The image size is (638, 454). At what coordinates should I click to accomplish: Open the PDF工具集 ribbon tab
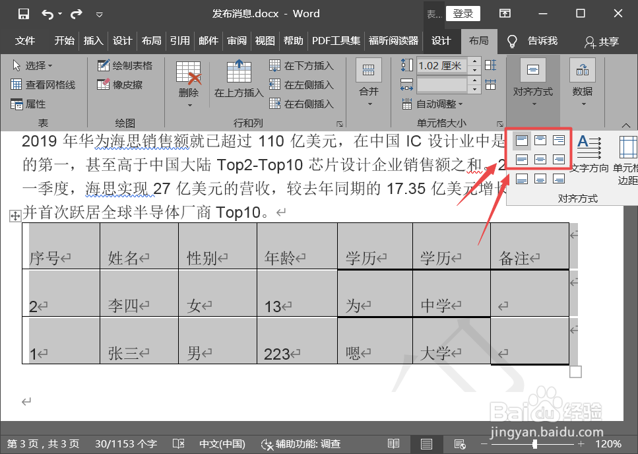tap(336, 41)
